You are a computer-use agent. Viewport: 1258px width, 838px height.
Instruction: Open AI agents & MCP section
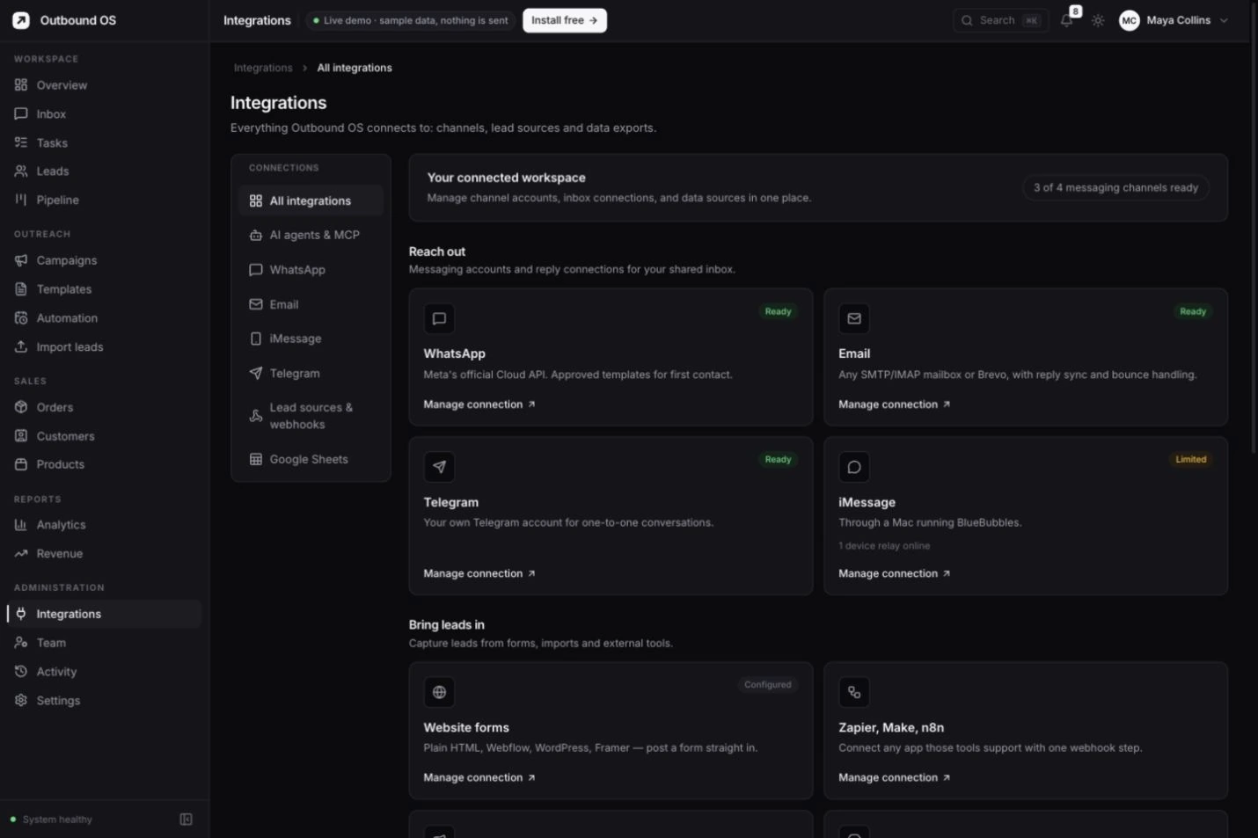(311, 235)
